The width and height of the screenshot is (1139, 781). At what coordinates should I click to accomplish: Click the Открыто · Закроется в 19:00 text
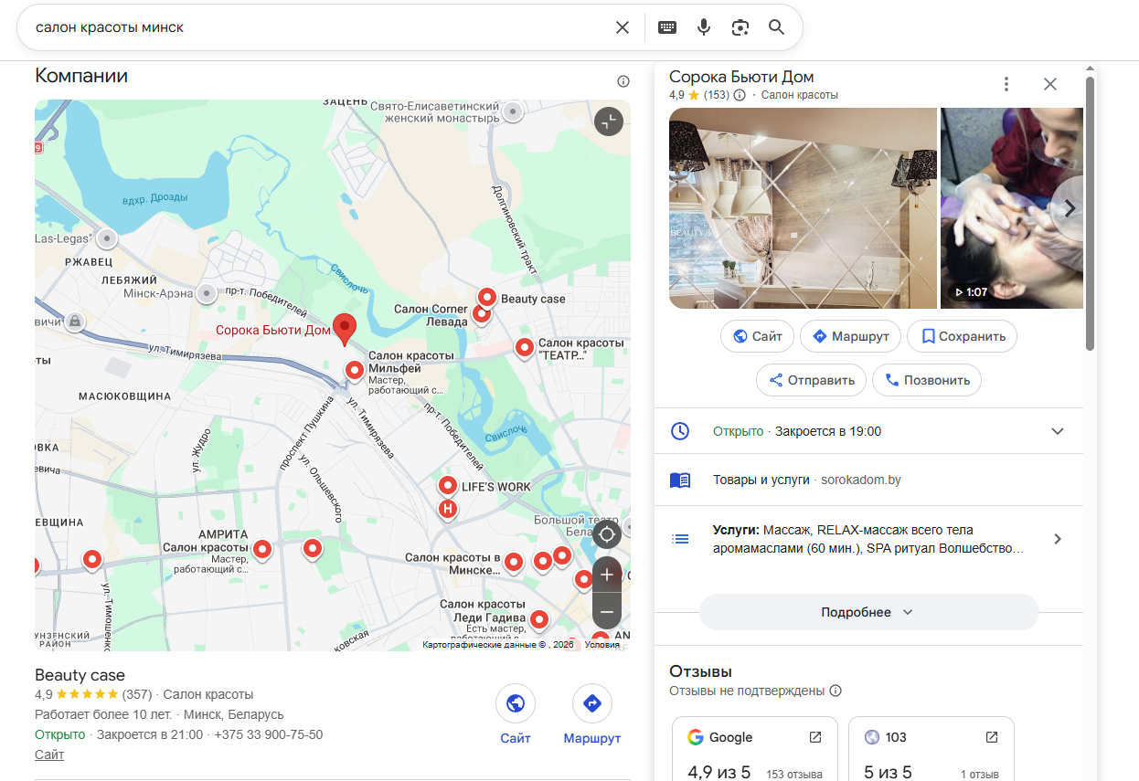pos(797,431)
